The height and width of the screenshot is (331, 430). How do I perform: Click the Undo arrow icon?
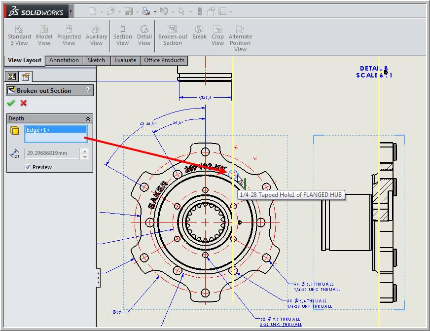[164, 11]
